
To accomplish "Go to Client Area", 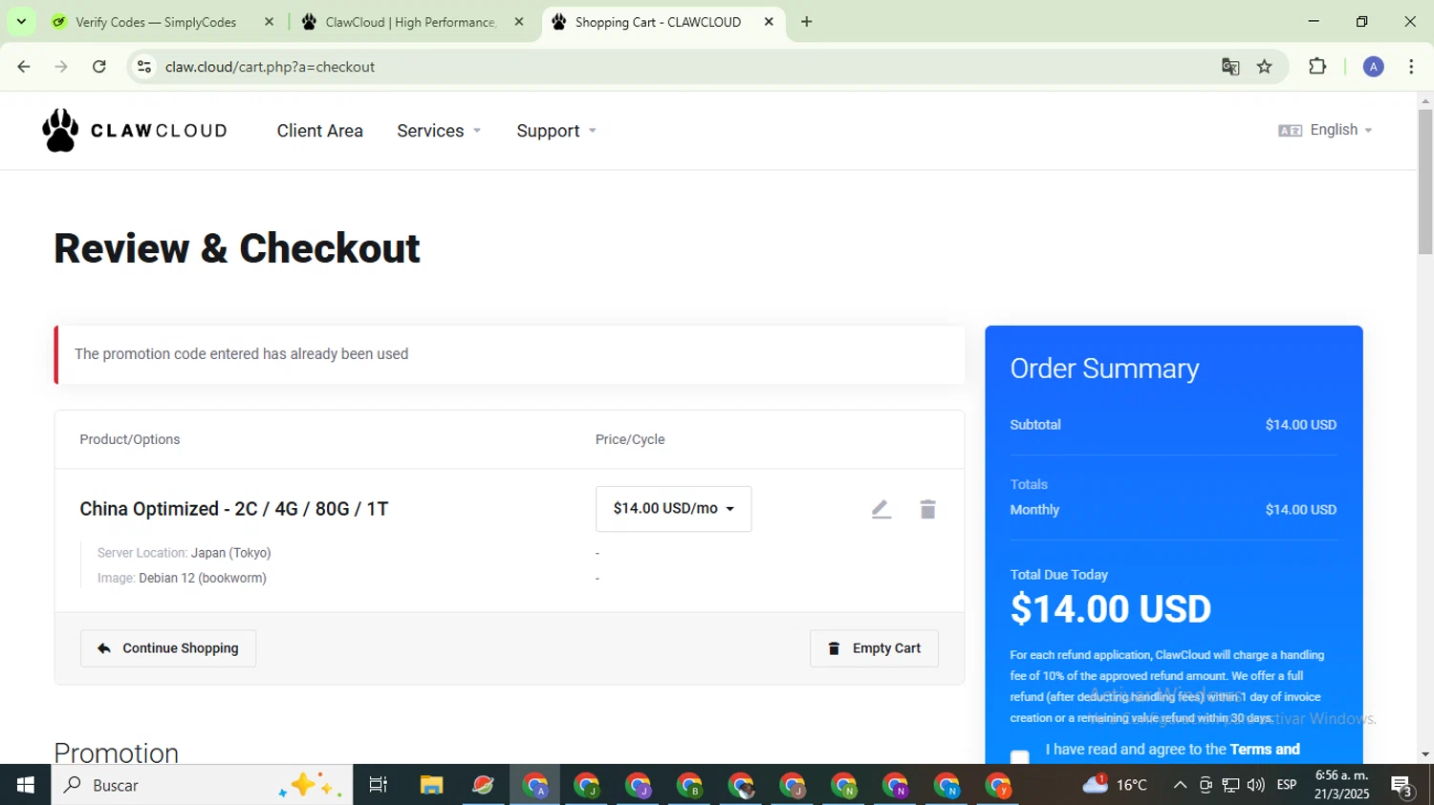I will click(320, 131).
